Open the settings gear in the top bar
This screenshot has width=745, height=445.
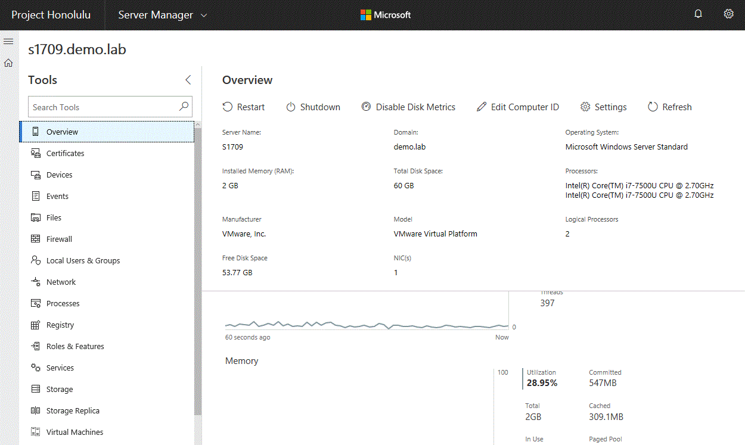pos(728,14)
